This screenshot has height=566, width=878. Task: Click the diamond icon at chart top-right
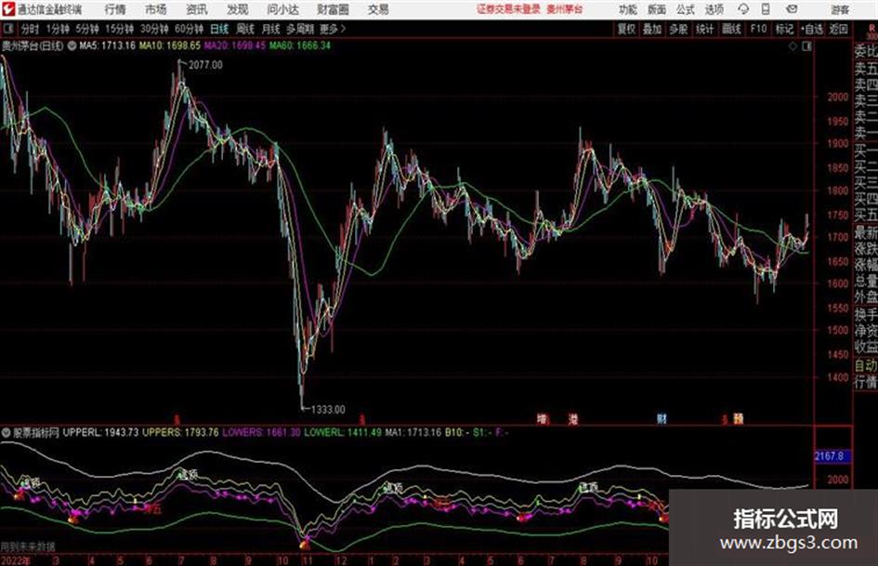[x=793, y=46]
